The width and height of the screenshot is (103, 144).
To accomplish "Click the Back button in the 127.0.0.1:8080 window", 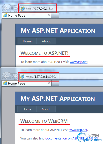I will click(x=7, y=77).
